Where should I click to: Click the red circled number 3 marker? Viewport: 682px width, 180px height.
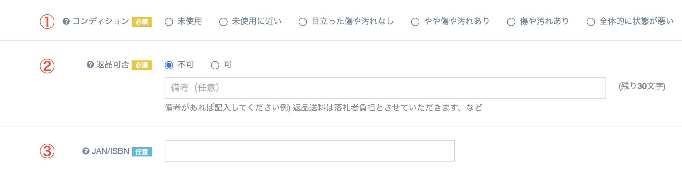(47, 151)
